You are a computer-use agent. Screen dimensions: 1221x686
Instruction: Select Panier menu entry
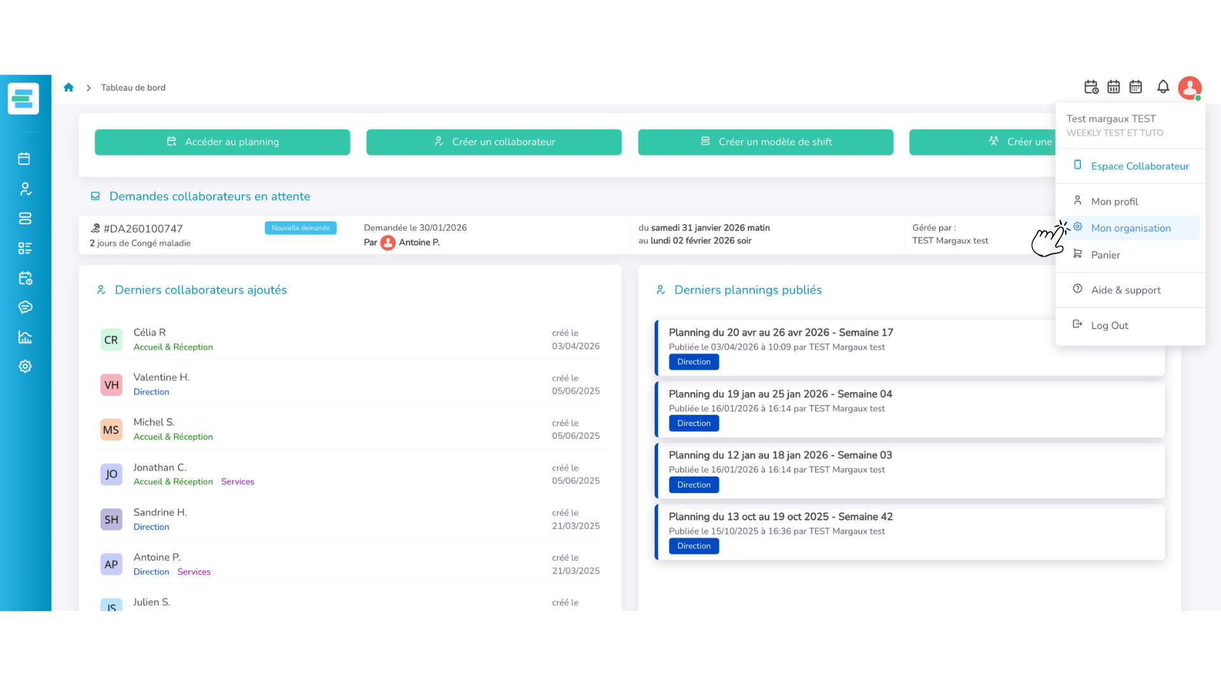[x=1131, y=255]
